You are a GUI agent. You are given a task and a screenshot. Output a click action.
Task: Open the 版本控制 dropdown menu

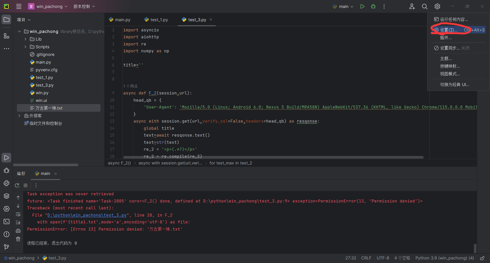[84, 6]
